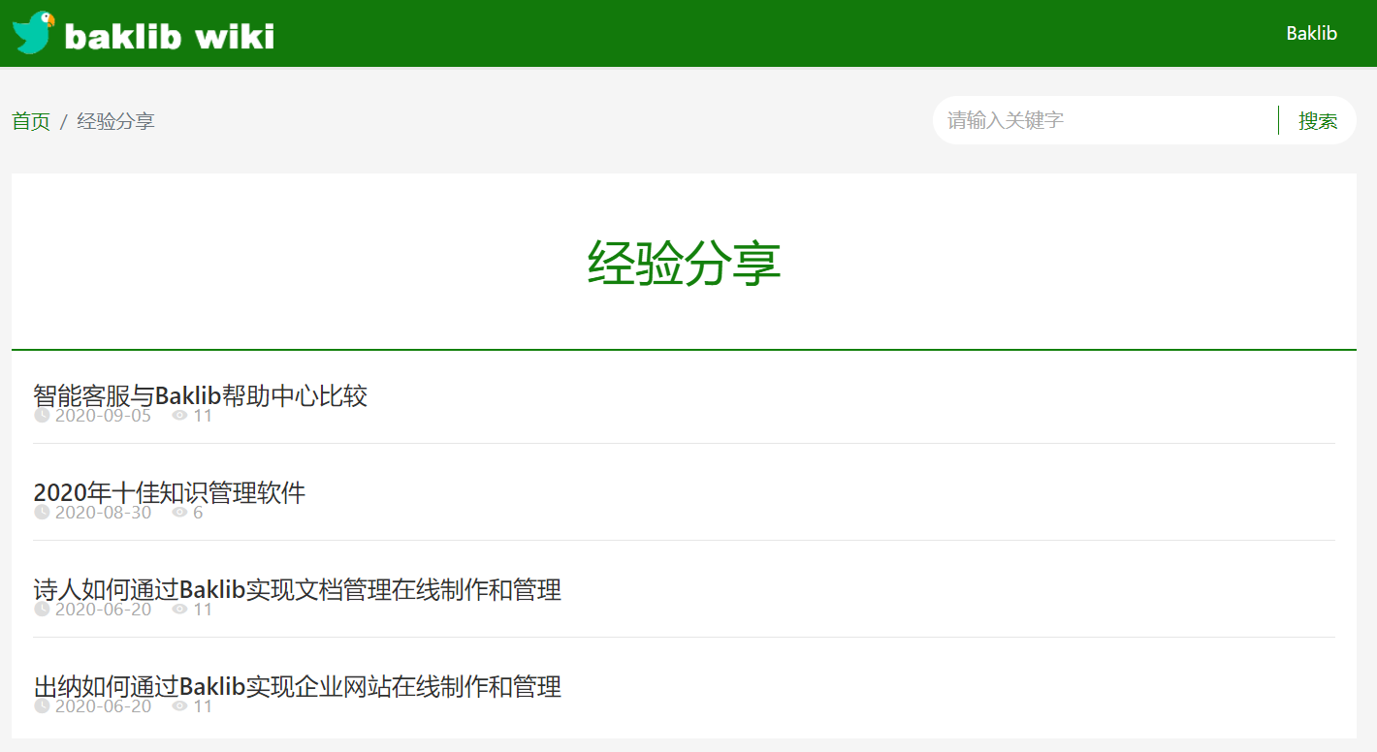1377x752 pixels.
Task: Select date 2020-06-20 under 出纳 article
Action: pos(103,706)
